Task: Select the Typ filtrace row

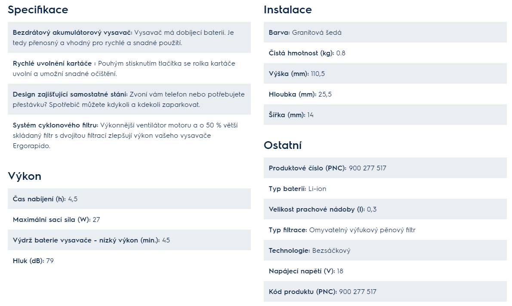Action: pyautogui.click(x=386, y=230)
